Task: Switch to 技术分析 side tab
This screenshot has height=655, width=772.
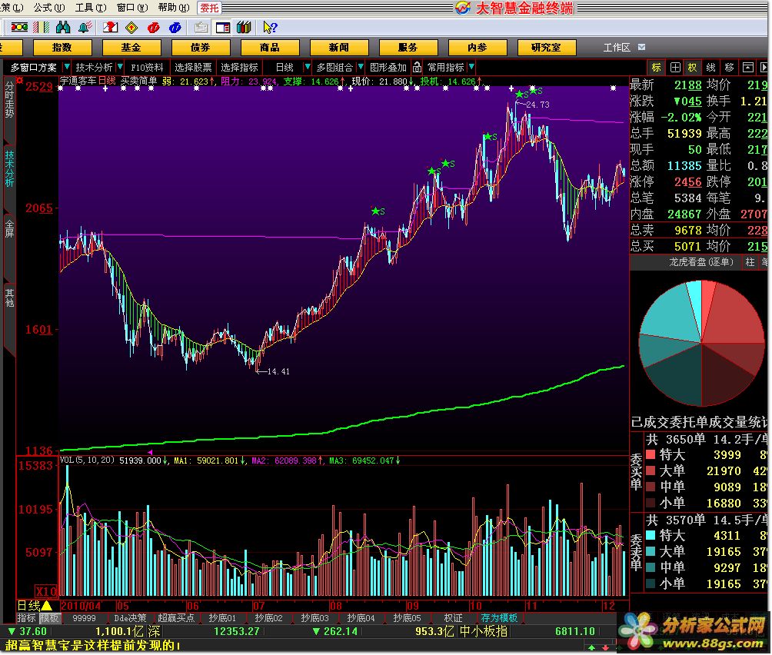Action: [x=9, y=169]
